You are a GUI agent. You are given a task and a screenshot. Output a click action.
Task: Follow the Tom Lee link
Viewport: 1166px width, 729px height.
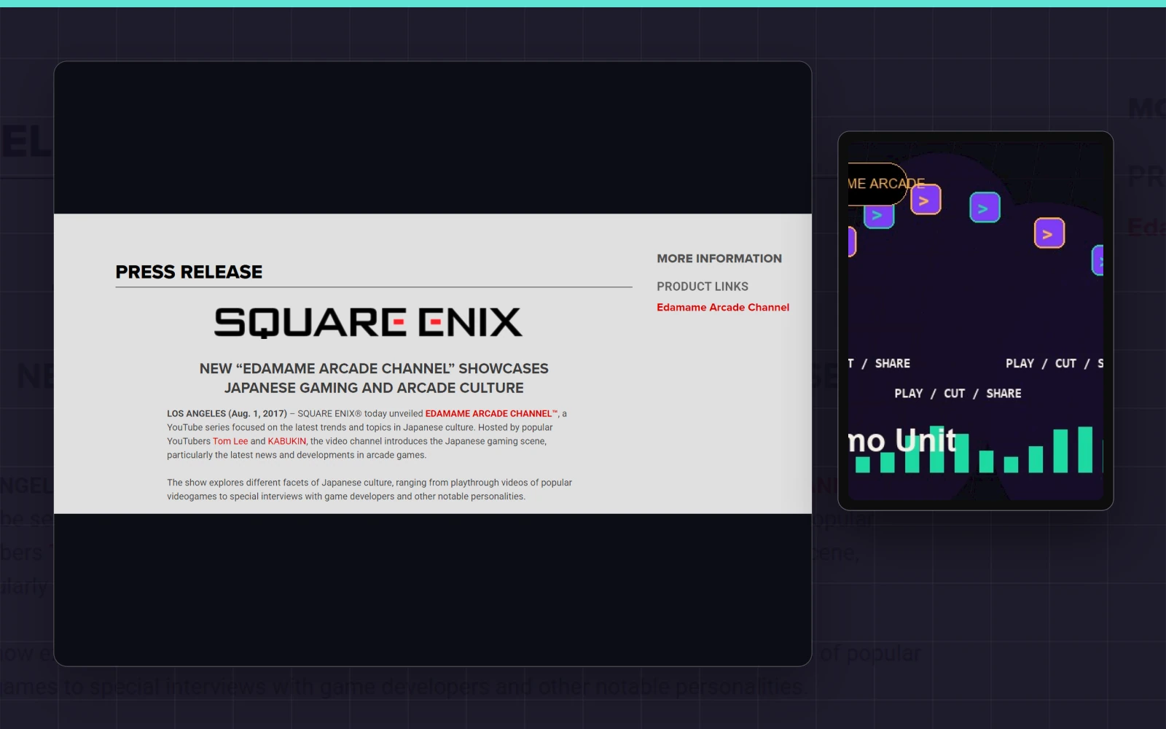[x=230, y=441]
